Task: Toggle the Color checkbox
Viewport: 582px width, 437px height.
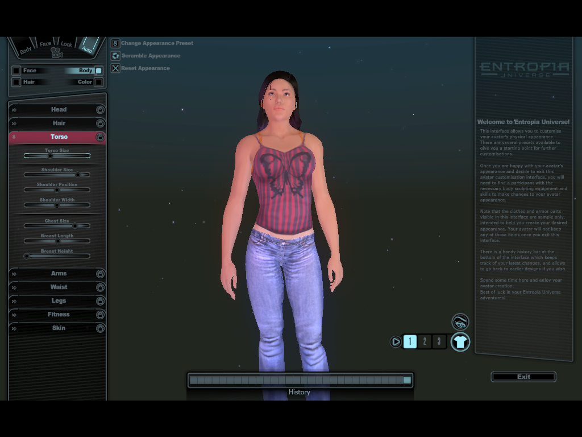Action: point(99,82)
